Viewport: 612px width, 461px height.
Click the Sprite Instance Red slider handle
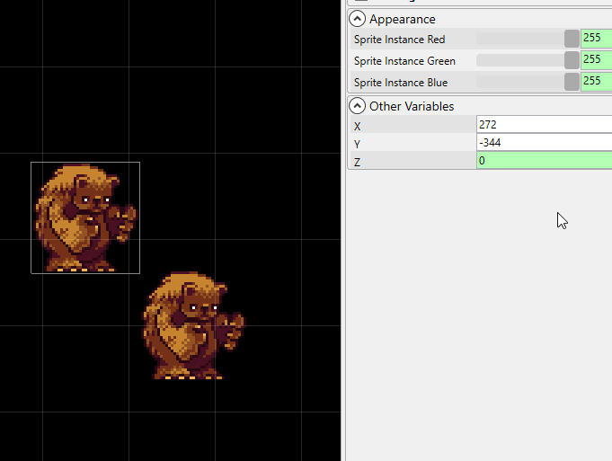point(572,39)
